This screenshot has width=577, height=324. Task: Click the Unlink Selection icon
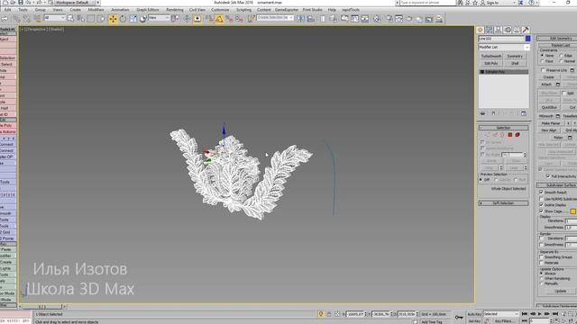click(27, 19)
